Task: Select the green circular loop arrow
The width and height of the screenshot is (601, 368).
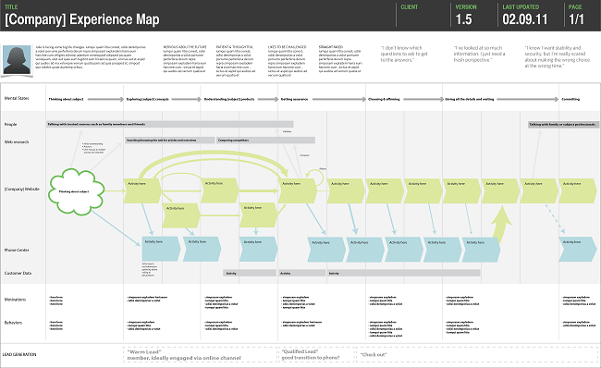Action: pyautogui.click(x=316, y=177)
